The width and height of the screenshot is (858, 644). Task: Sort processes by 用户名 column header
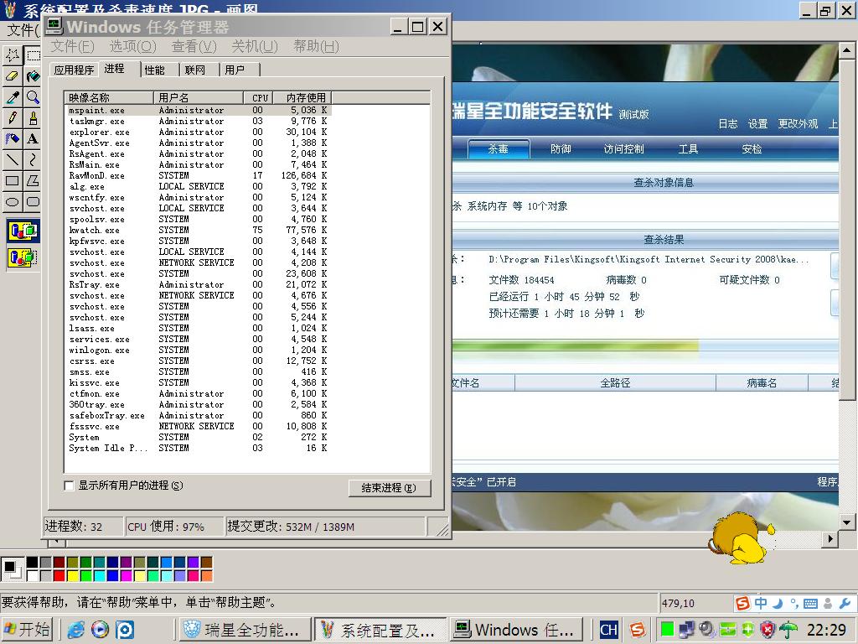point(198,97)
